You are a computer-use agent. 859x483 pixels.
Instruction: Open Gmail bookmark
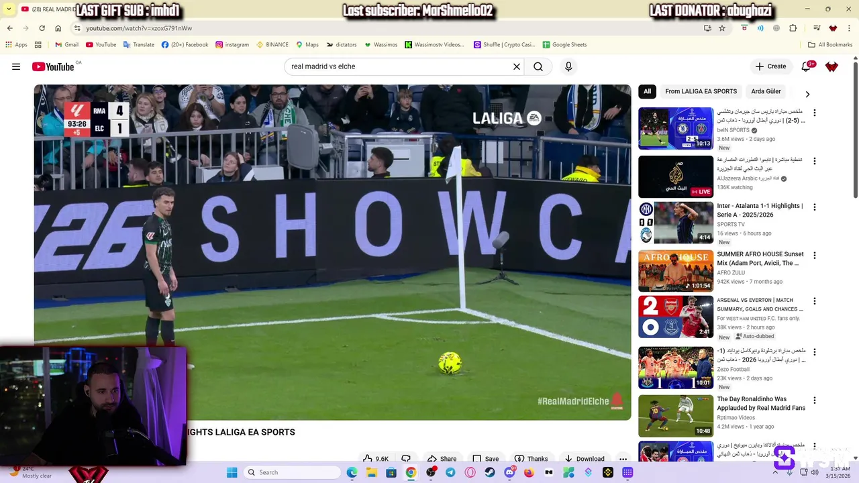(66, 45)
